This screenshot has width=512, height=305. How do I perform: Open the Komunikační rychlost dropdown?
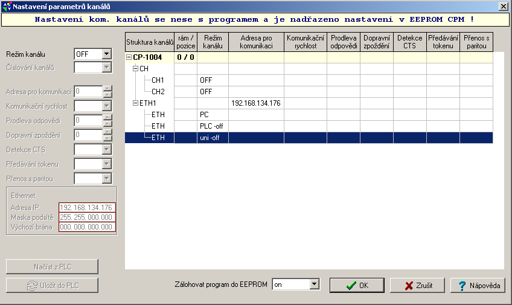(x=107, y=106)
